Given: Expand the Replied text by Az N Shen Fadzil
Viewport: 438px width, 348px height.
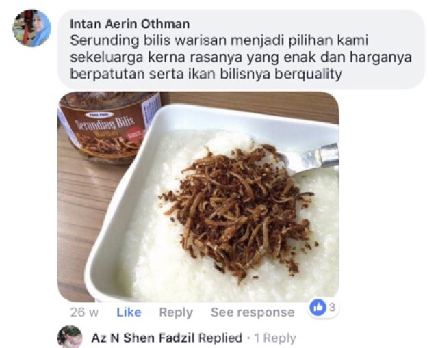Looking at the screenshot, I should 220,338.
